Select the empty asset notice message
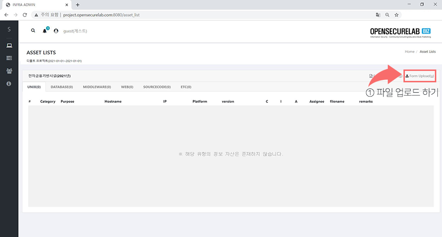 click(x=231, y=154)
